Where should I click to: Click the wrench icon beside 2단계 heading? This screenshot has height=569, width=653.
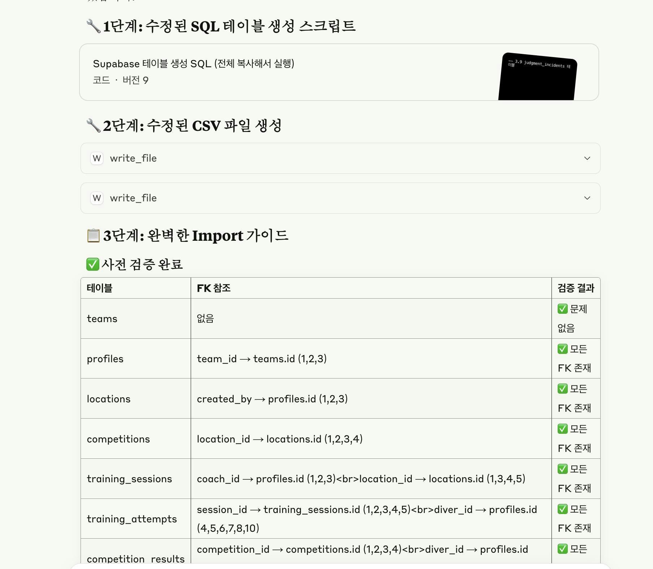pyautogui.click(x=94, y=126)
